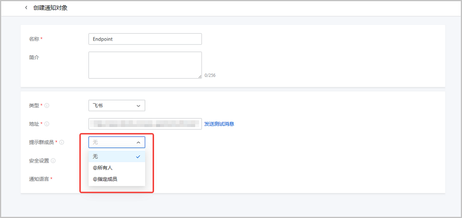The height and width of the screenshot is (218, 462).
Task: Collapse the 提示群成员 dropdown using up chevron
Action: [x=138, y=142]
